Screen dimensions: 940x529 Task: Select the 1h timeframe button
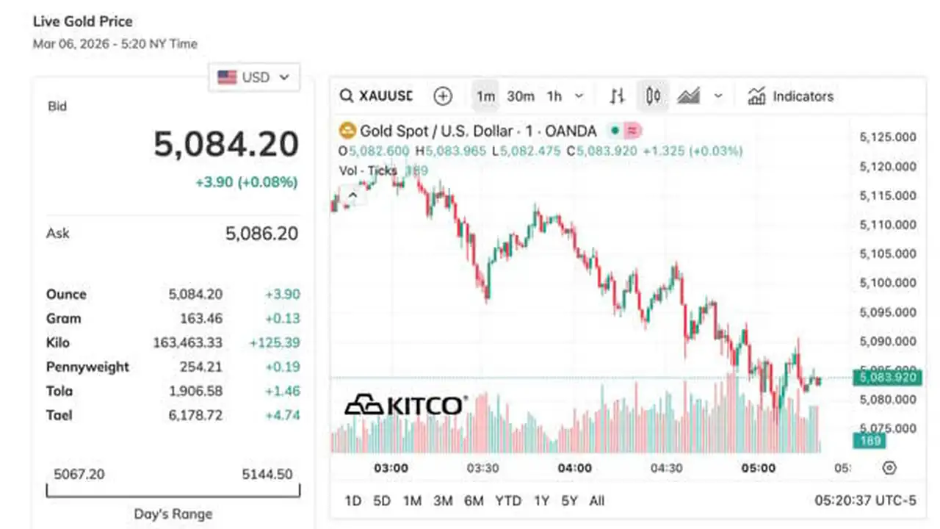(554, 96)
